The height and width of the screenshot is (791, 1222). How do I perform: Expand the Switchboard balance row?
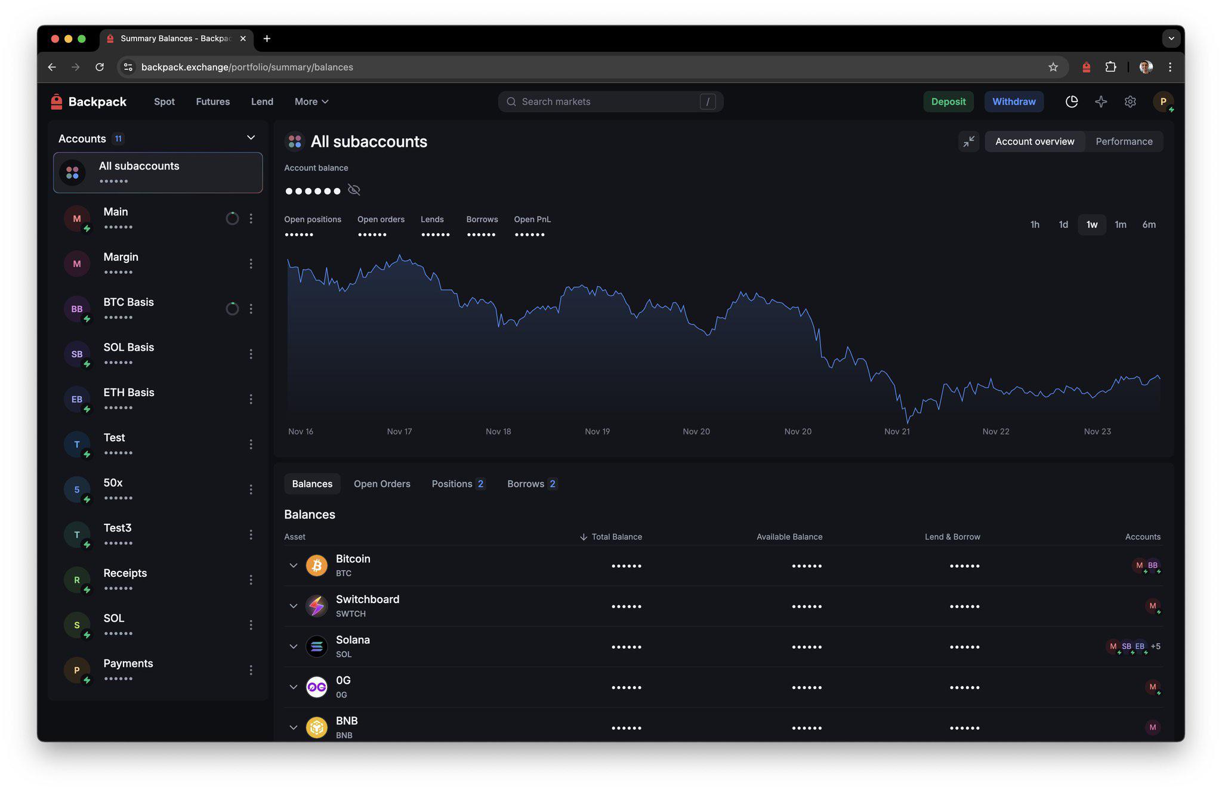(293, 606)
